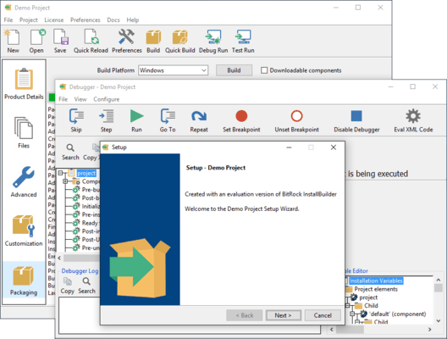Enable the Downloadable components checkbox
The height and width of the screenshot is (339, 447).
point(264,70)
